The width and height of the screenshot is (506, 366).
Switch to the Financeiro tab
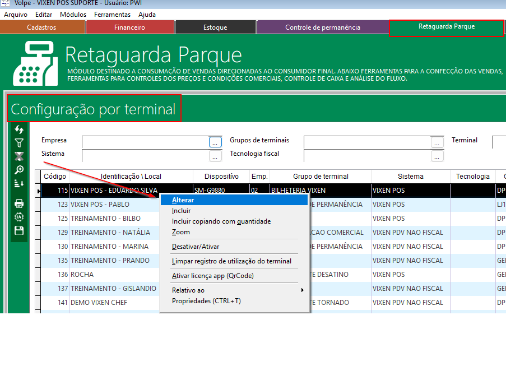click(x=129, y=27)
